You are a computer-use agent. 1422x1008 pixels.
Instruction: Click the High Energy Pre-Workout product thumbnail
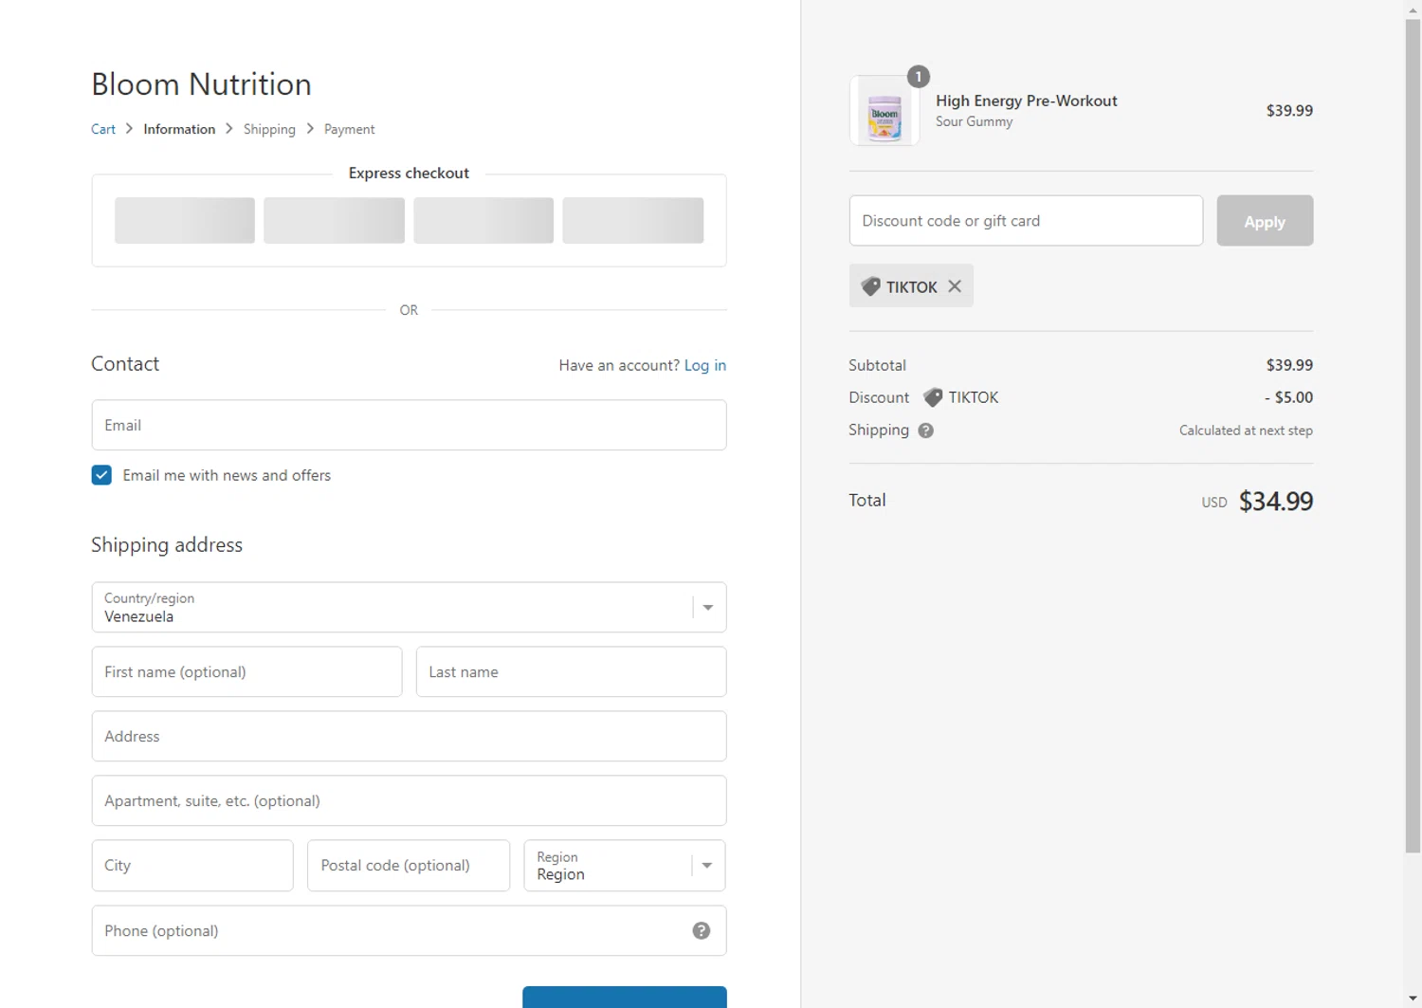tap(884, 110)
